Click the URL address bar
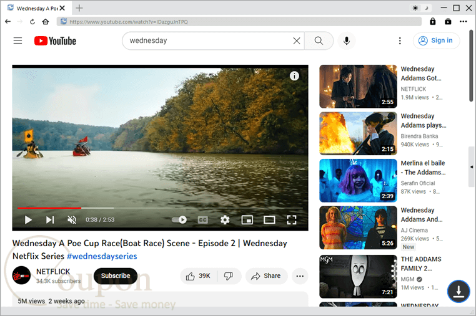The image size is (476, 316). click(x=239, y=22)
